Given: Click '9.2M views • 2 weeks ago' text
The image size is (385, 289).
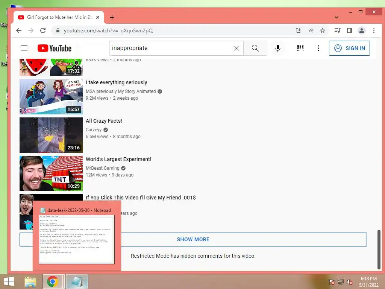Looking at the screenshot, I should tap(112, 98).
